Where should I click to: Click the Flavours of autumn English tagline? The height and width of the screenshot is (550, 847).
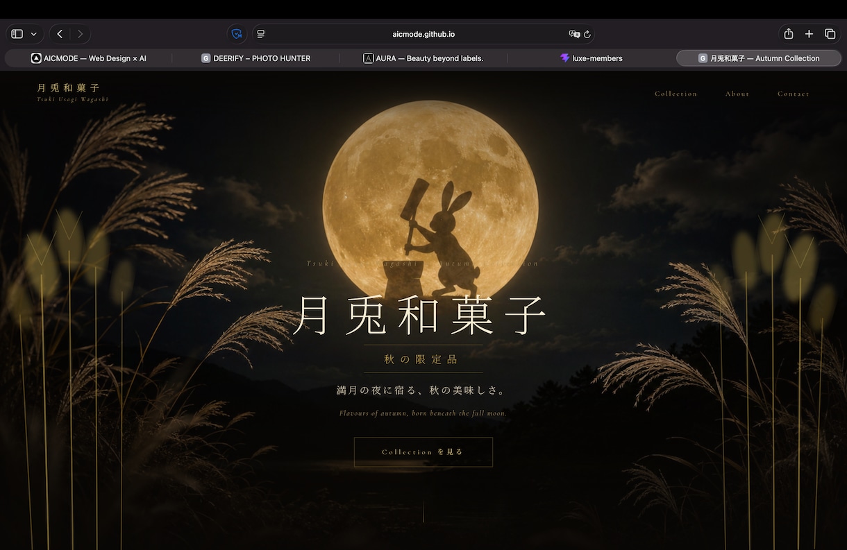pos(423,413)
